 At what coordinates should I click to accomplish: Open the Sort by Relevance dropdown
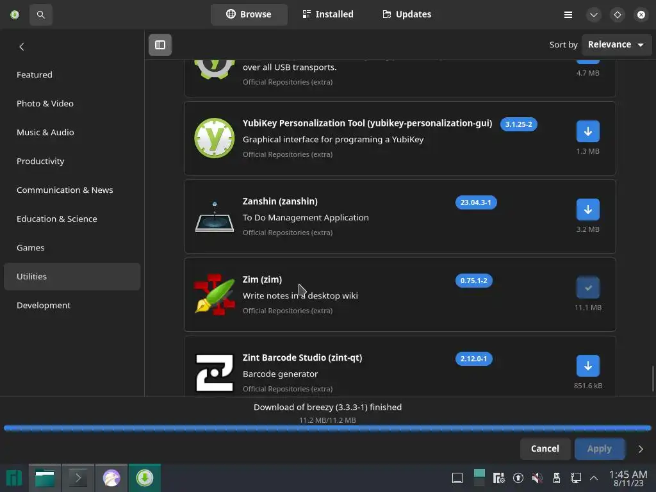(x=616, y=44)
